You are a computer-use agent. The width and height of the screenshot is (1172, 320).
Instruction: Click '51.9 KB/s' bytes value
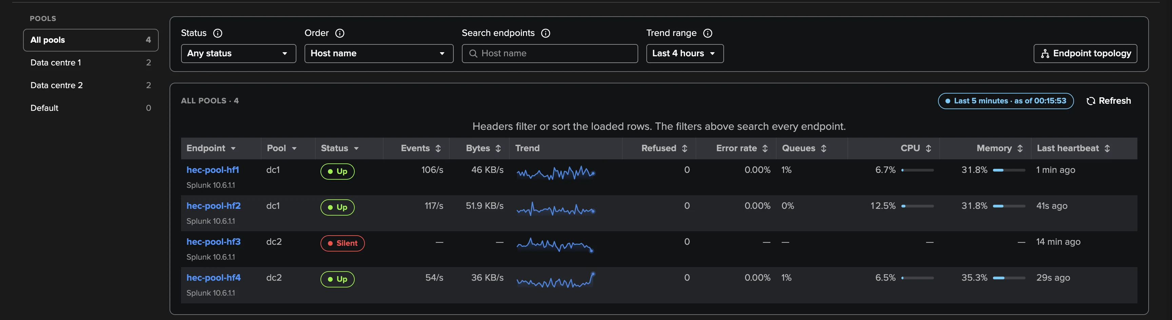485,206
